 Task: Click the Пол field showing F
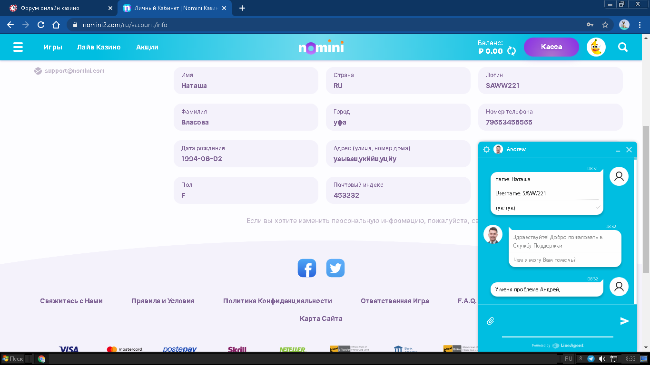pos(246,190)
